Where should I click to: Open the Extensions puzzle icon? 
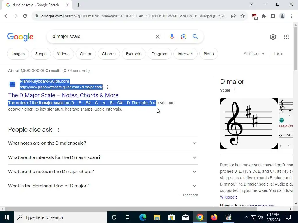[x=264, y=16]
